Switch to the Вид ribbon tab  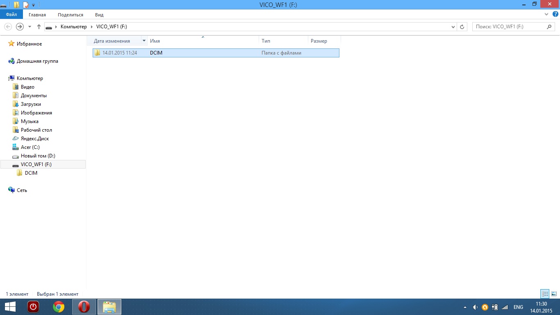pos(99,15)
